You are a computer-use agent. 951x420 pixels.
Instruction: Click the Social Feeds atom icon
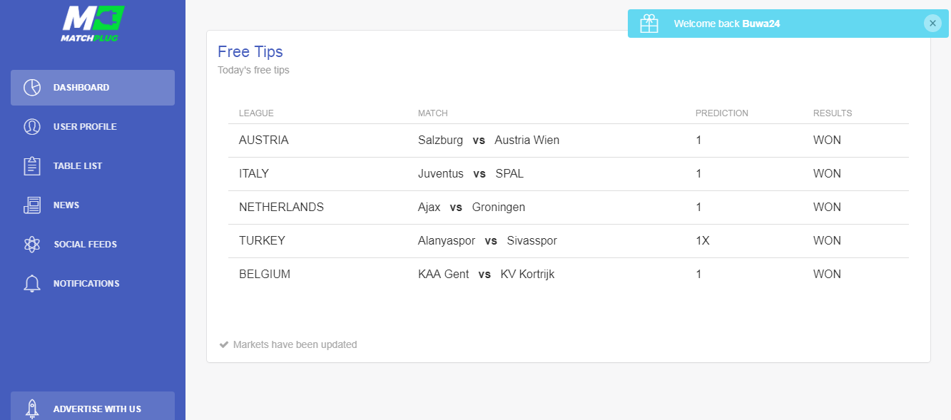coord(32,245)
